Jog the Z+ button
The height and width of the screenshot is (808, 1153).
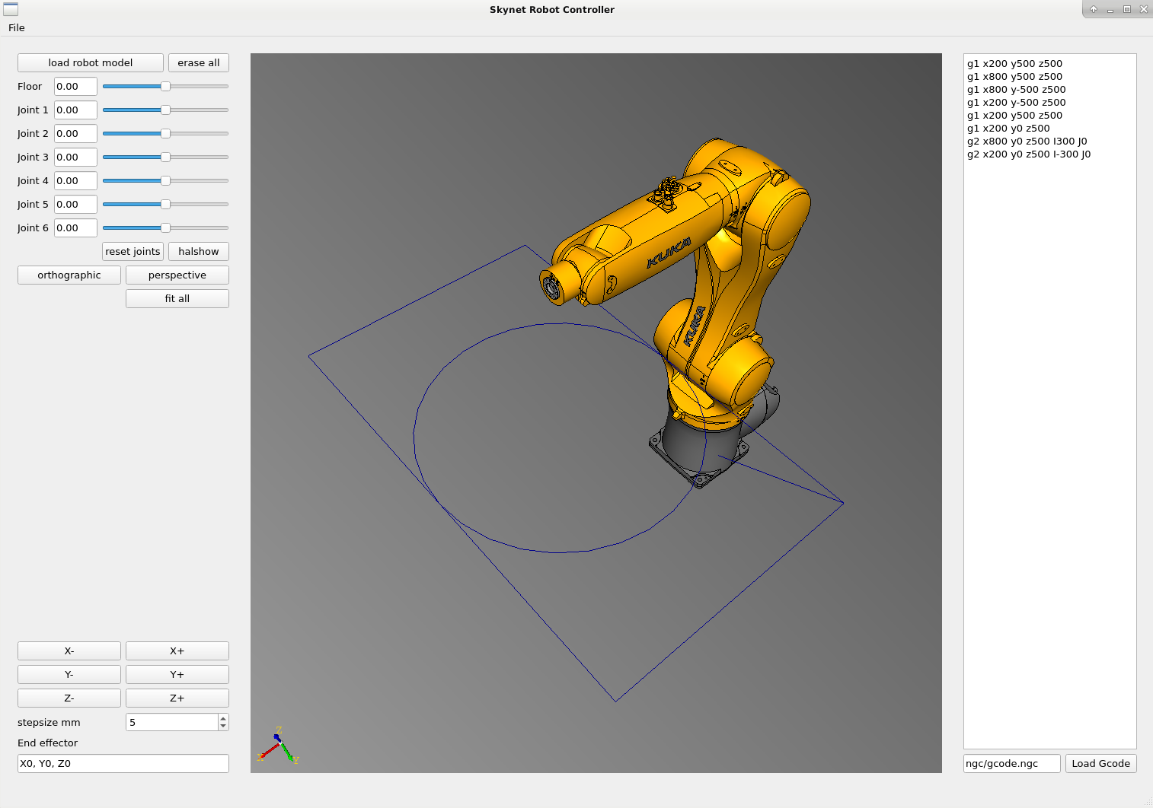click(177, 698)
